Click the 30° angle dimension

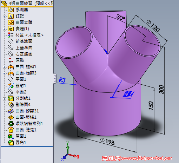pyautogui.click(x=121, y=17)
